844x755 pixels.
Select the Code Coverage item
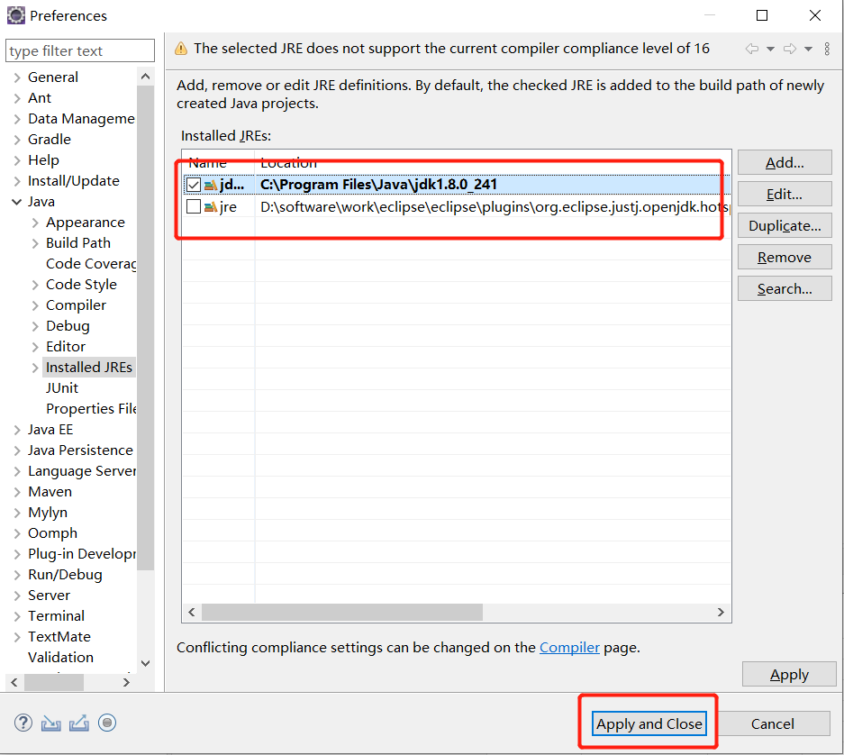click(91, 264)
